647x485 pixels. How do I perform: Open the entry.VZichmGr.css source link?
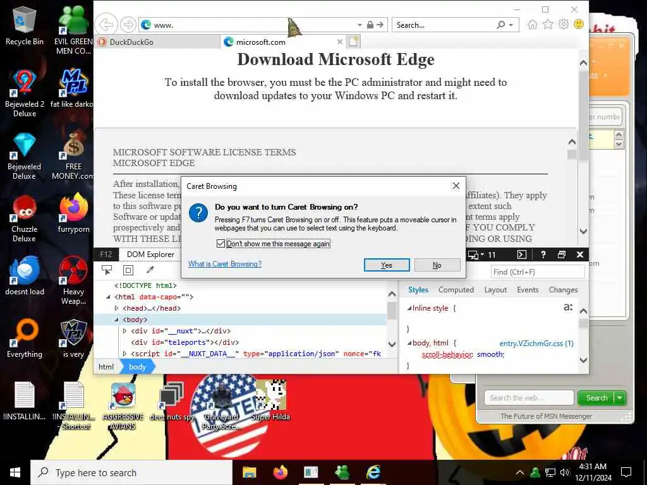(x=536, y=343)
